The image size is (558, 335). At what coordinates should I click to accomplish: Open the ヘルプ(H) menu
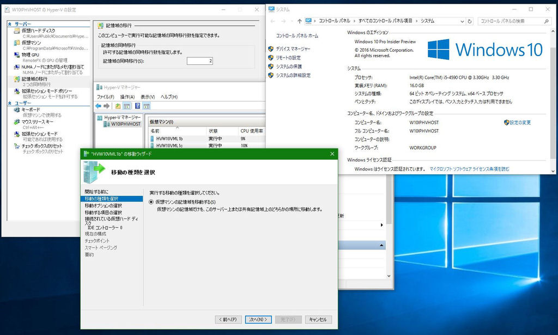169,97
